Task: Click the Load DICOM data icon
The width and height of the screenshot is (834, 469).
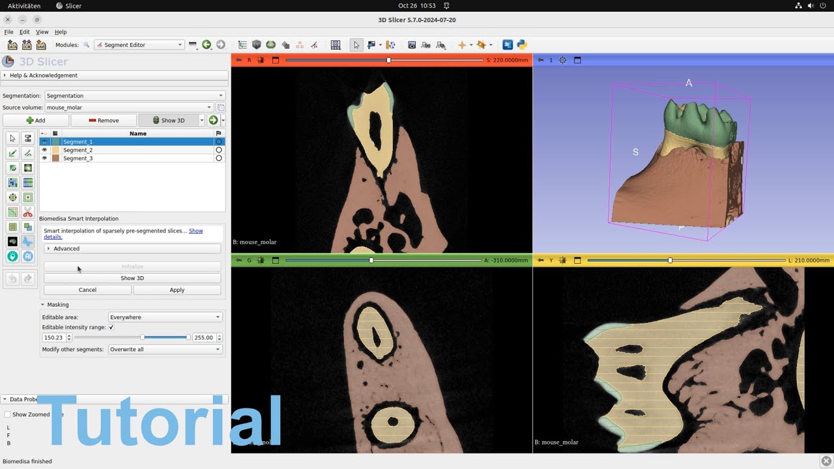Action: 27,45
